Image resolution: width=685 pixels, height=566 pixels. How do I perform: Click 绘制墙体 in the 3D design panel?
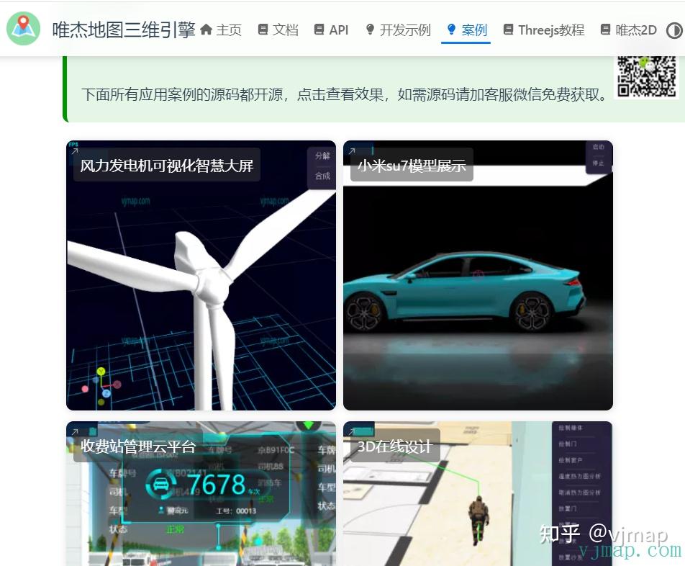(572, 427)
